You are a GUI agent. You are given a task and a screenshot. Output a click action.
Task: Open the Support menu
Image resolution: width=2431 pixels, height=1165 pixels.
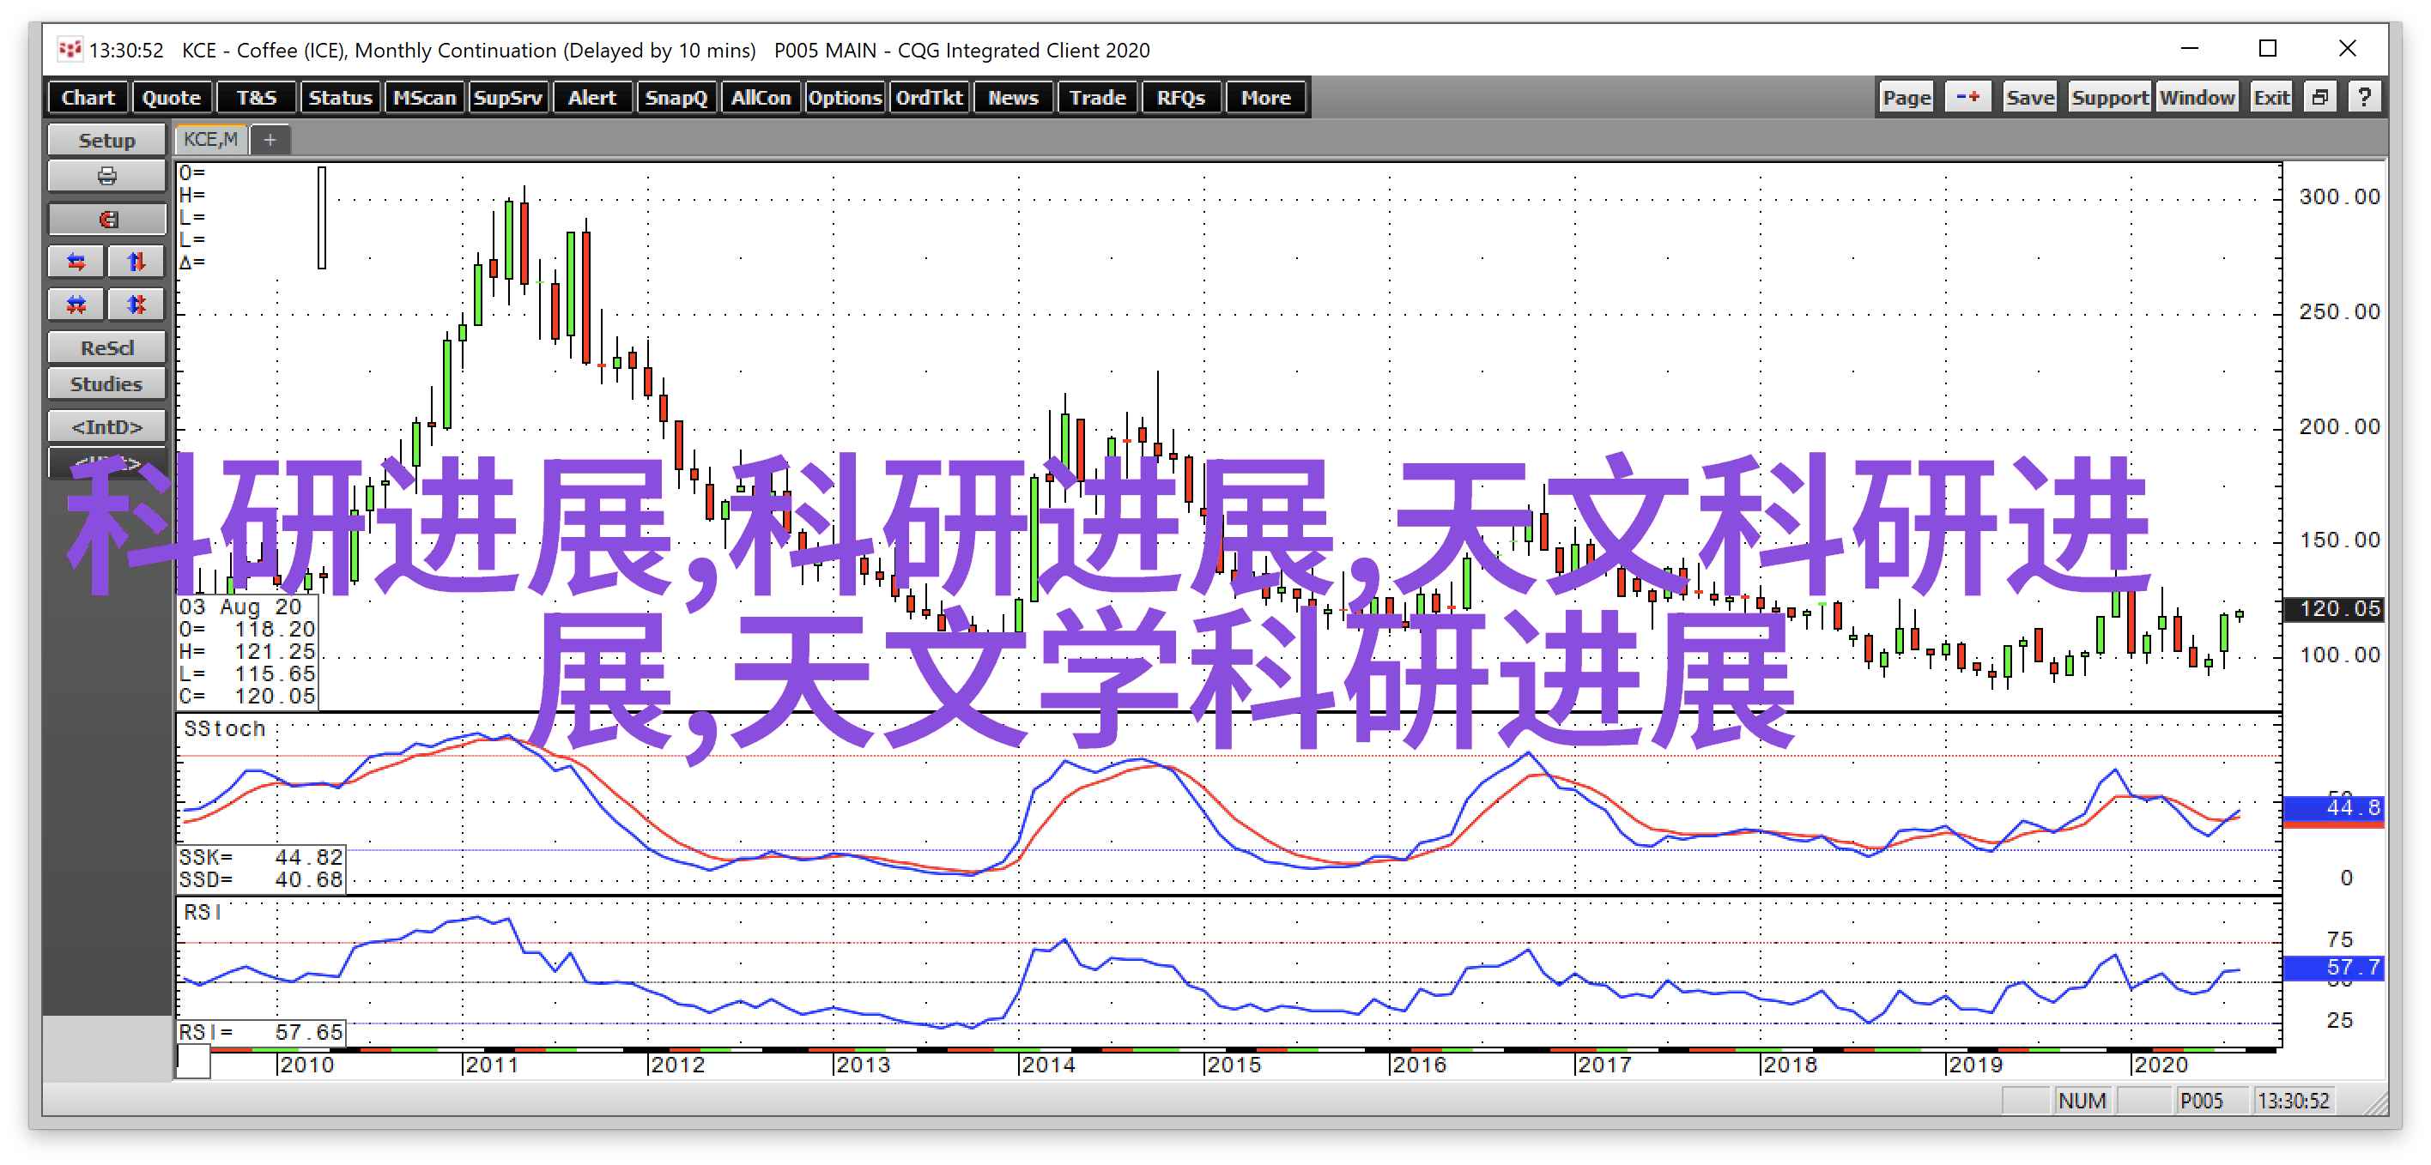(x=2109, y=97)
